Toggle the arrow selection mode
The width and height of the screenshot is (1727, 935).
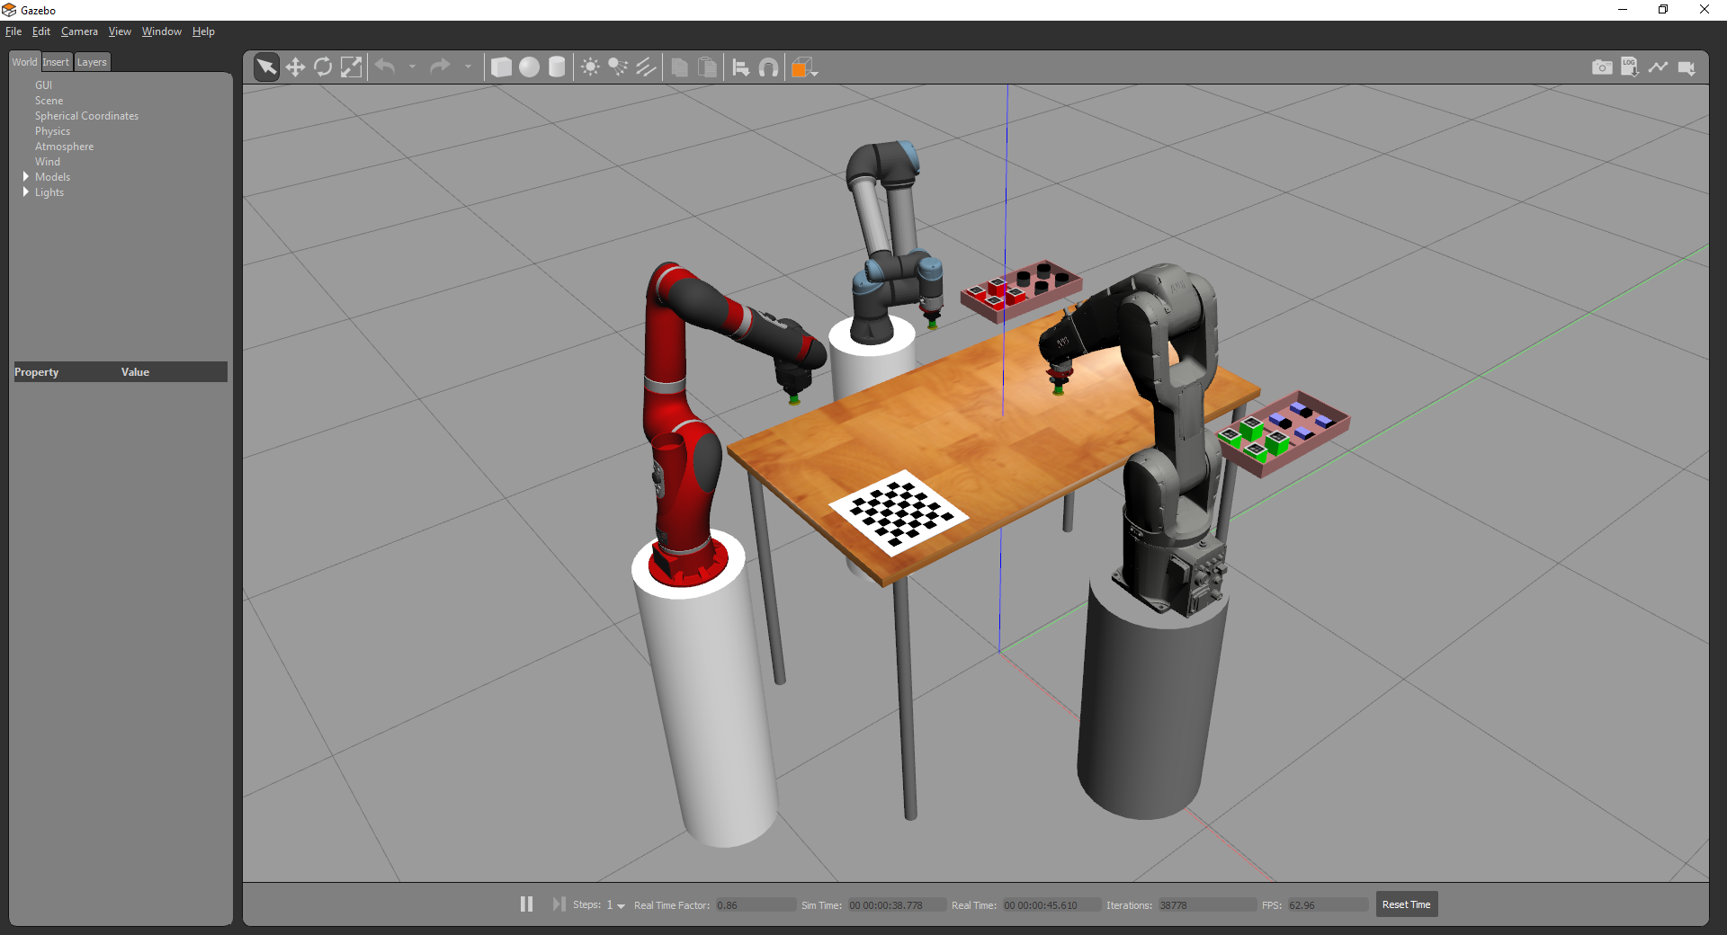[266, 67]
